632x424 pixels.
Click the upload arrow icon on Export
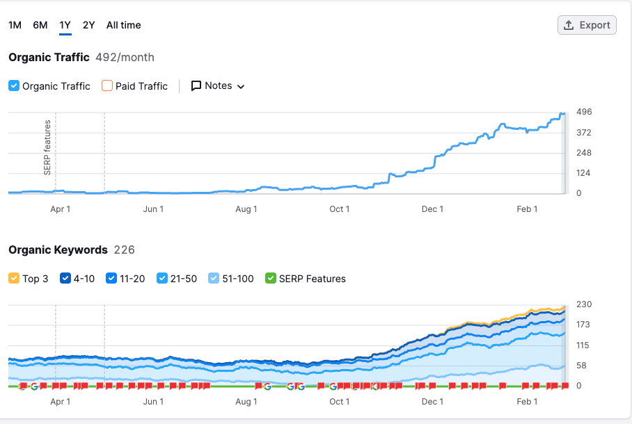pos(569,24)
